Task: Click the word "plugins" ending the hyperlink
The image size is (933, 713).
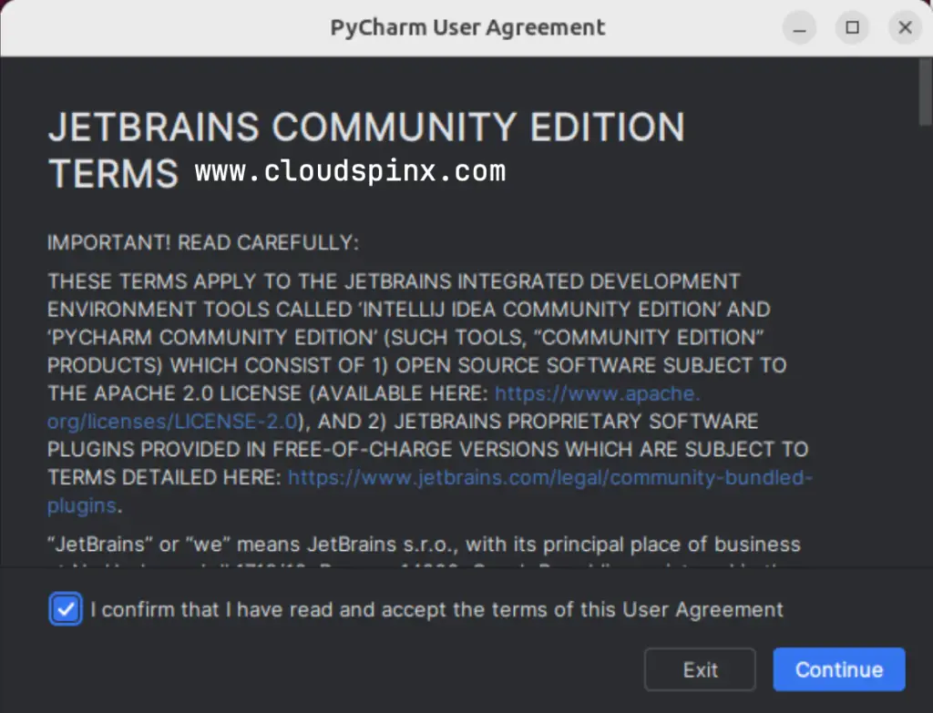Action: tap(81, 504)
